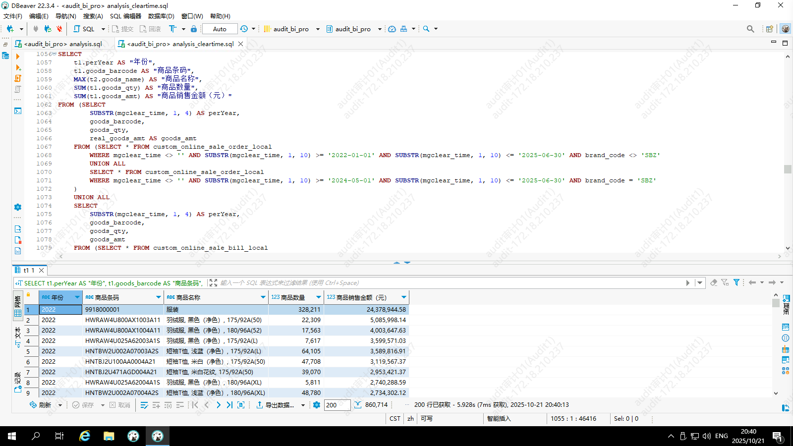
Task: Expand the 导出数据 export options arrow
Action: (303, 405)
